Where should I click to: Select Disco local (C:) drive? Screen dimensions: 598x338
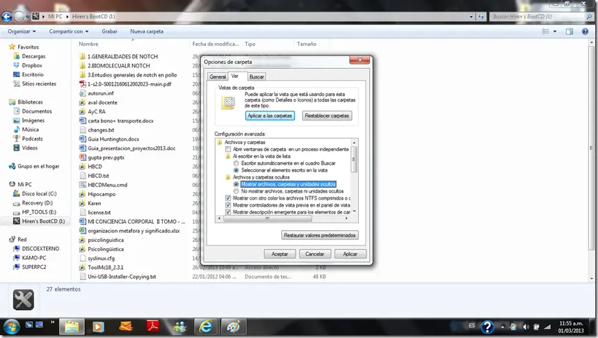(x=39, y=194)
